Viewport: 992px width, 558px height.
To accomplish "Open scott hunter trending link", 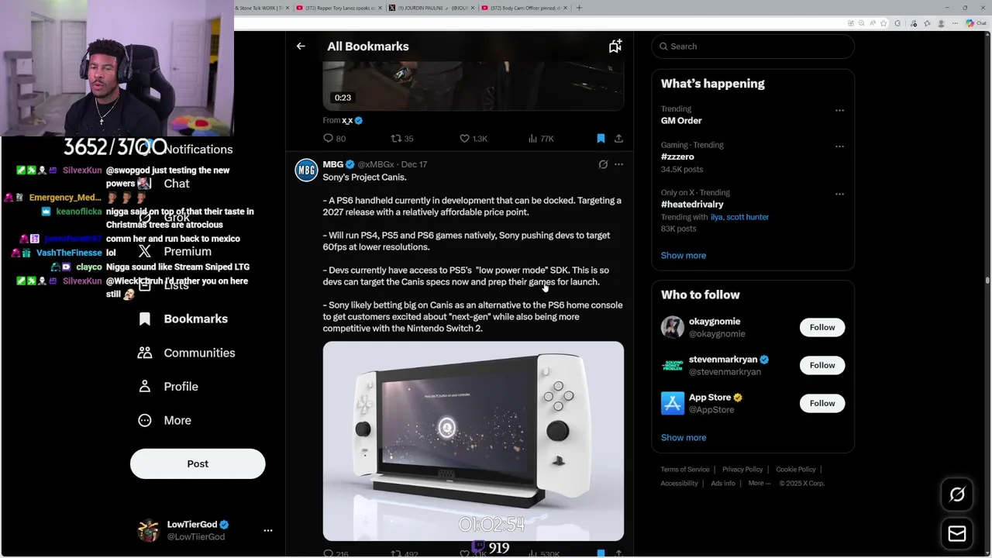I will (x=747, y=217).
